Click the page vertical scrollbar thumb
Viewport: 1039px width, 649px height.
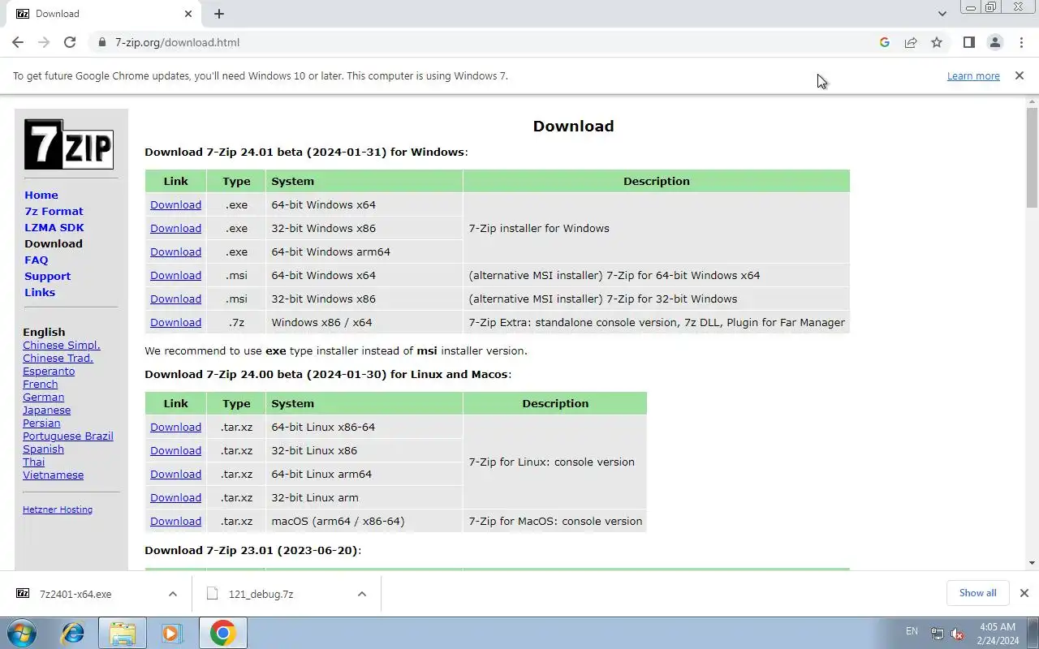pyautogui.click(x=1032, y=157)
